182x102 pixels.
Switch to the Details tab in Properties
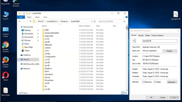click(x=147, y=35)
